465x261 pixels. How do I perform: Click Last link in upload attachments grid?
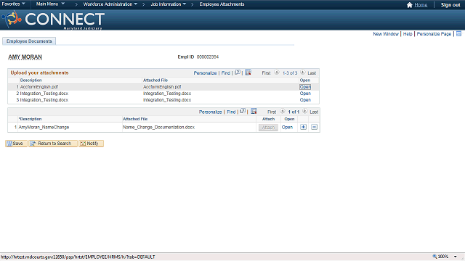point(312,72)
